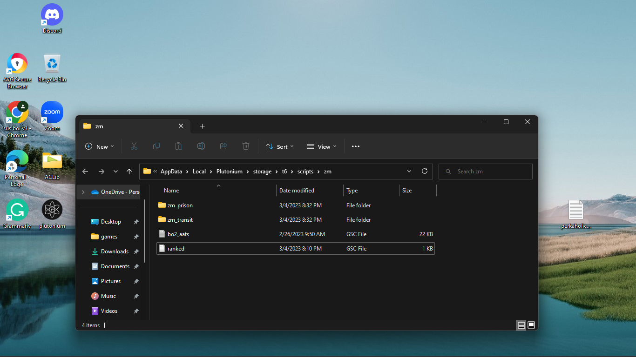Screen dimensions: 636x357
Task: Expand the address bar history dropdown
Action: pyautogui.click(x=409, y=171)
